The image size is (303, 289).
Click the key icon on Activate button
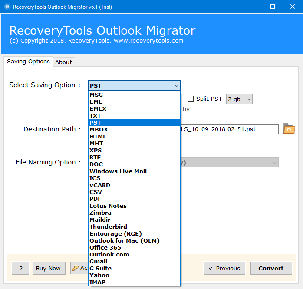75,268
